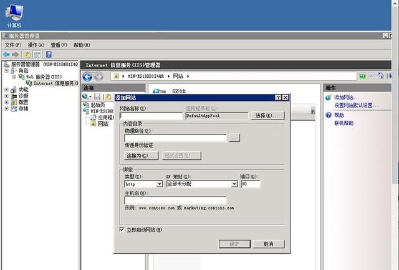Click the up-folder toolbar icon in Server Manager
Screen dimensions: 399x270
(27, 54)
